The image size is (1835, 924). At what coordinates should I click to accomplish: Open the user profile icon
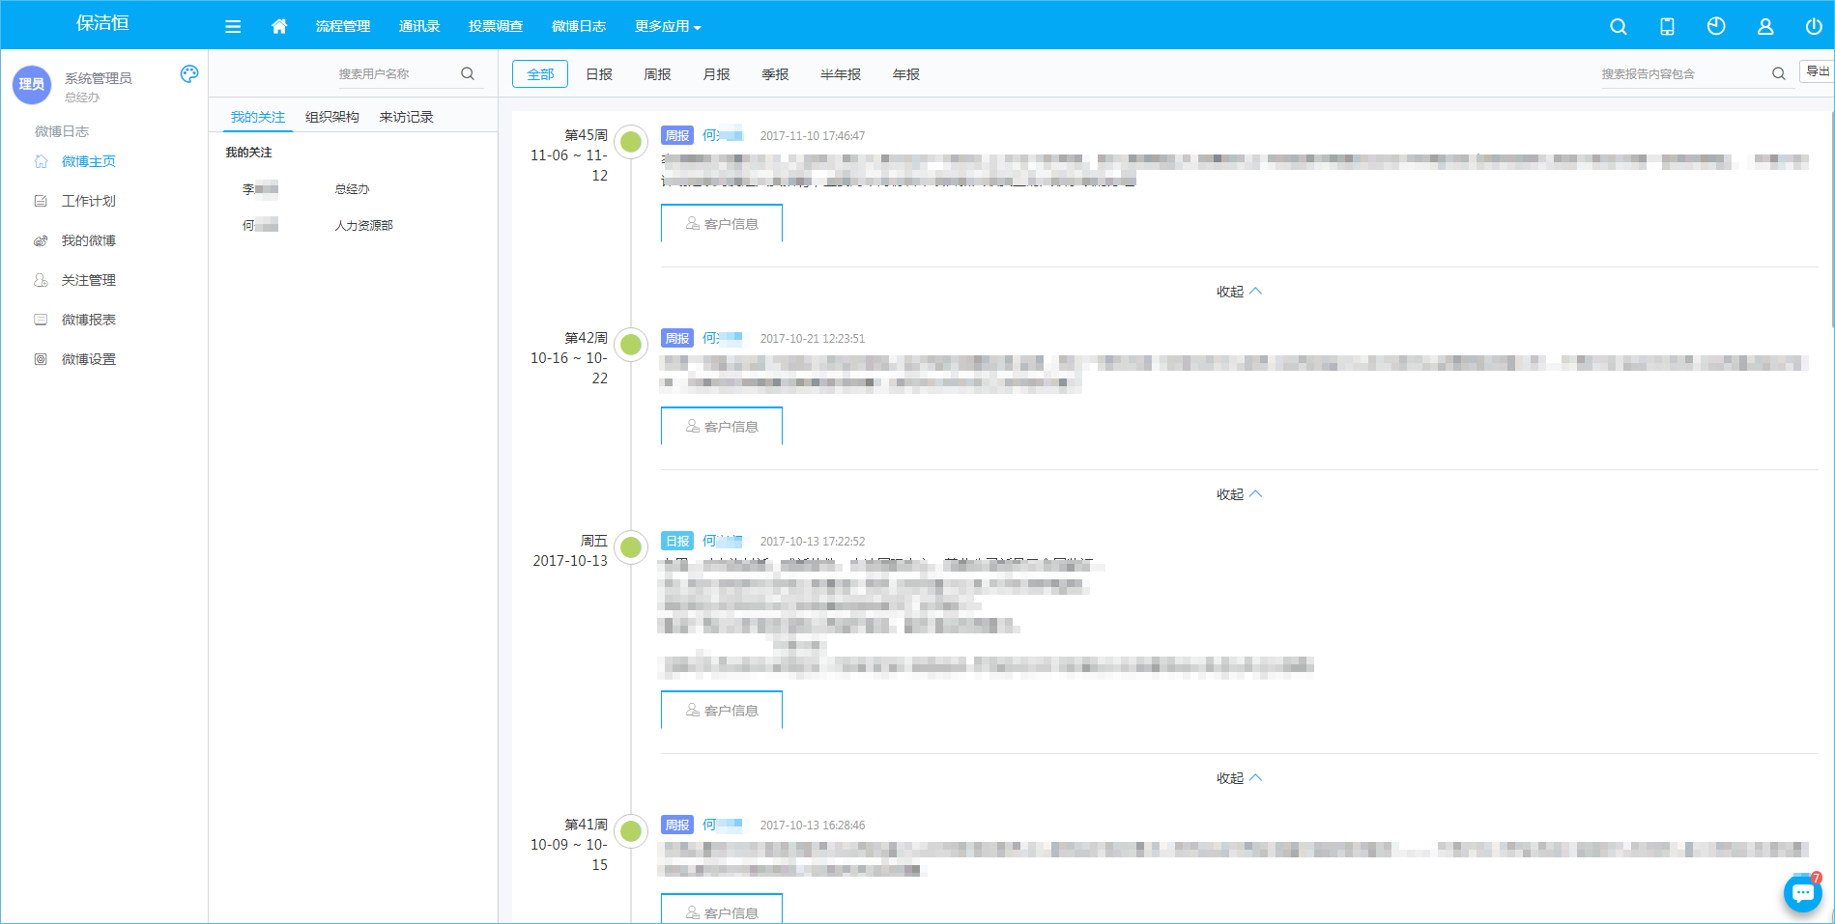tap(1764, 27)
